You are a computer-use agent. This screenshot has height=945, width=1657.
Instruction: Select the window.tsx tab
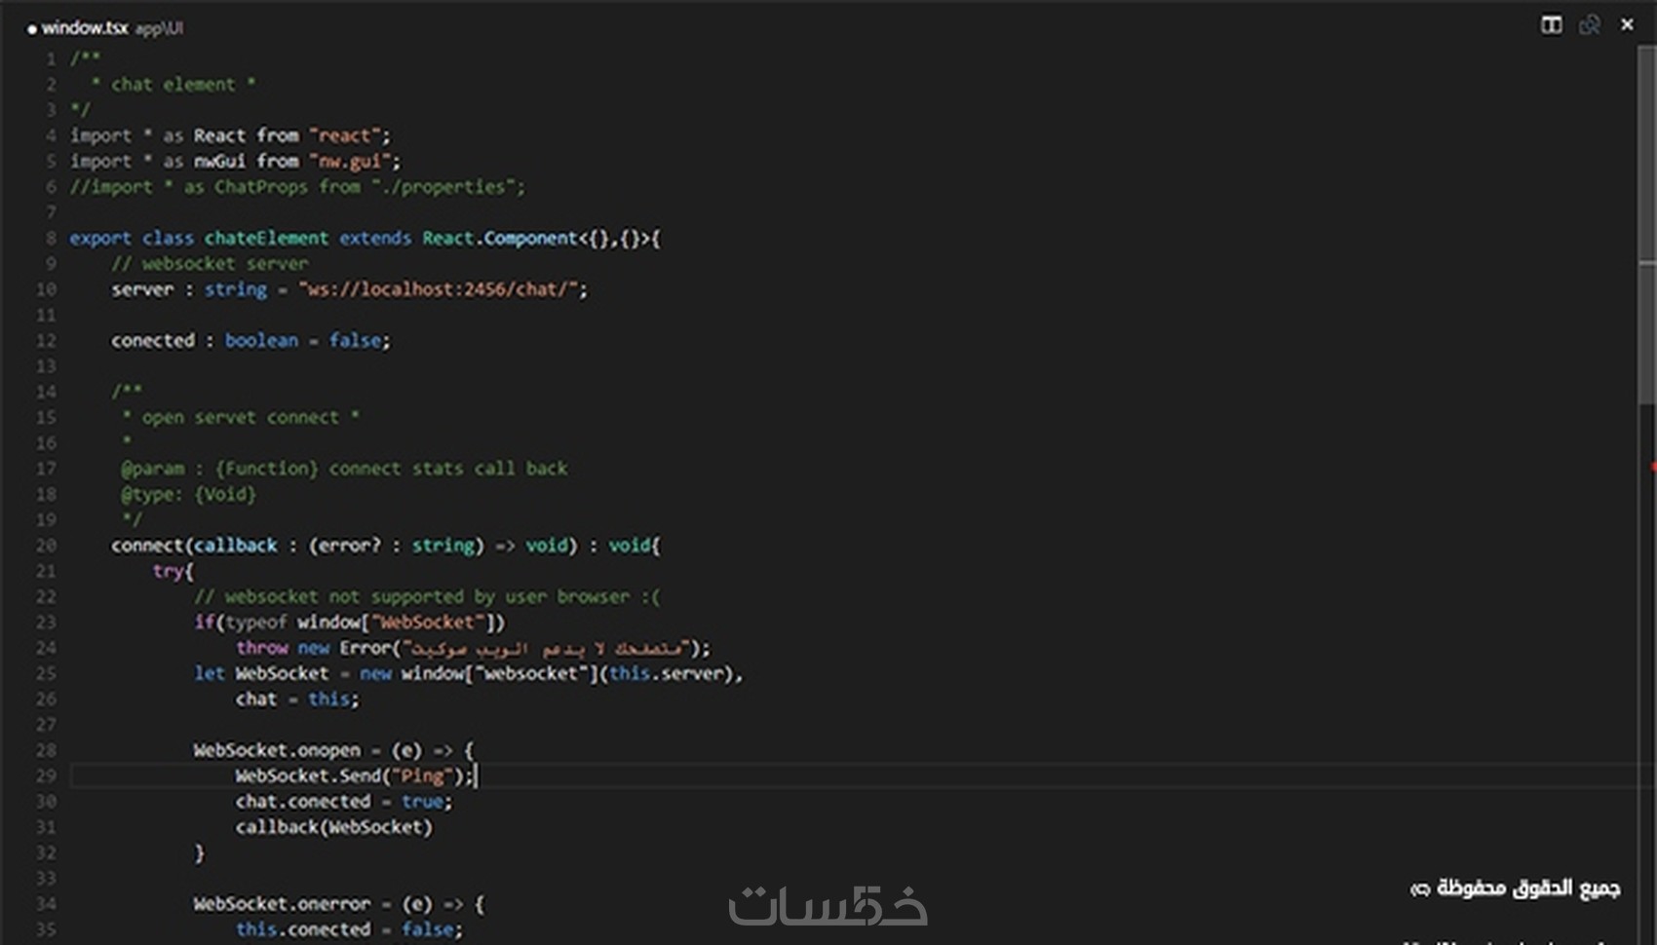pyautogui.click(x=86, y=28)
